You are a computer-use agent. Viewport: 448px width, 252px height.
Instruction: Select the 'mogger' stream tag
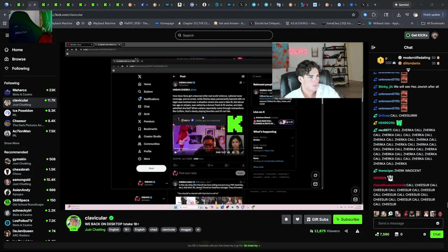(186, 230)
